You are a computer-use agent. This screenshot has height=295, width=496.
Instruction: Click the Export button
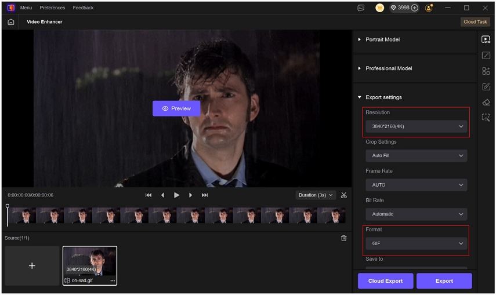444,281
